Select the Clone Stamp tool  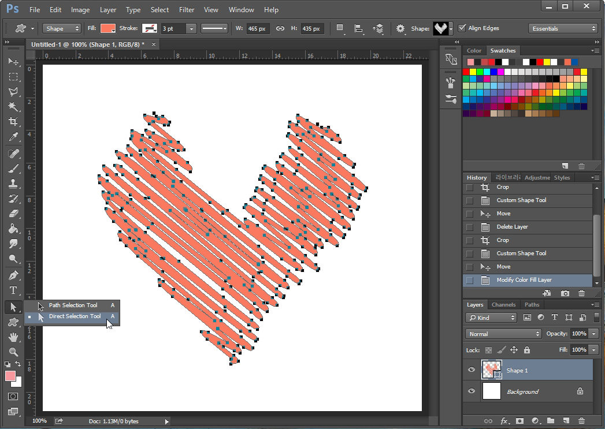coord(13,184)
